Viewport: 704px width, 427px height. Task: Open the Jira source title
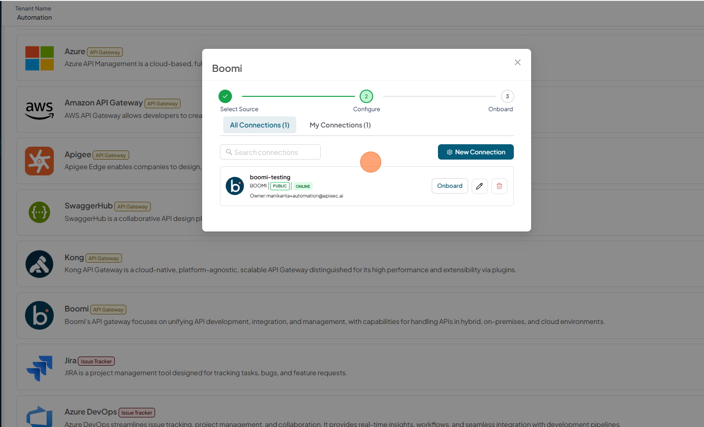point(71,361)
